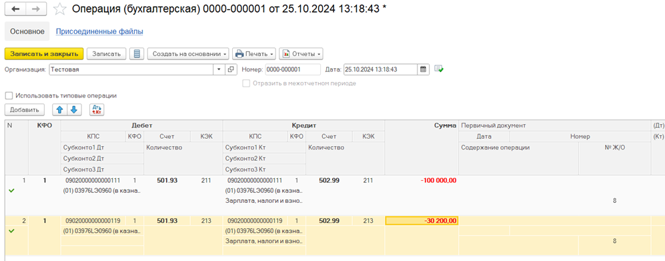Image resolution: width=665 pixels, height=261 pixels.
Task: Click credit account 502.99 in row 2
Action: pyautogui.click(x=329, y=221)
